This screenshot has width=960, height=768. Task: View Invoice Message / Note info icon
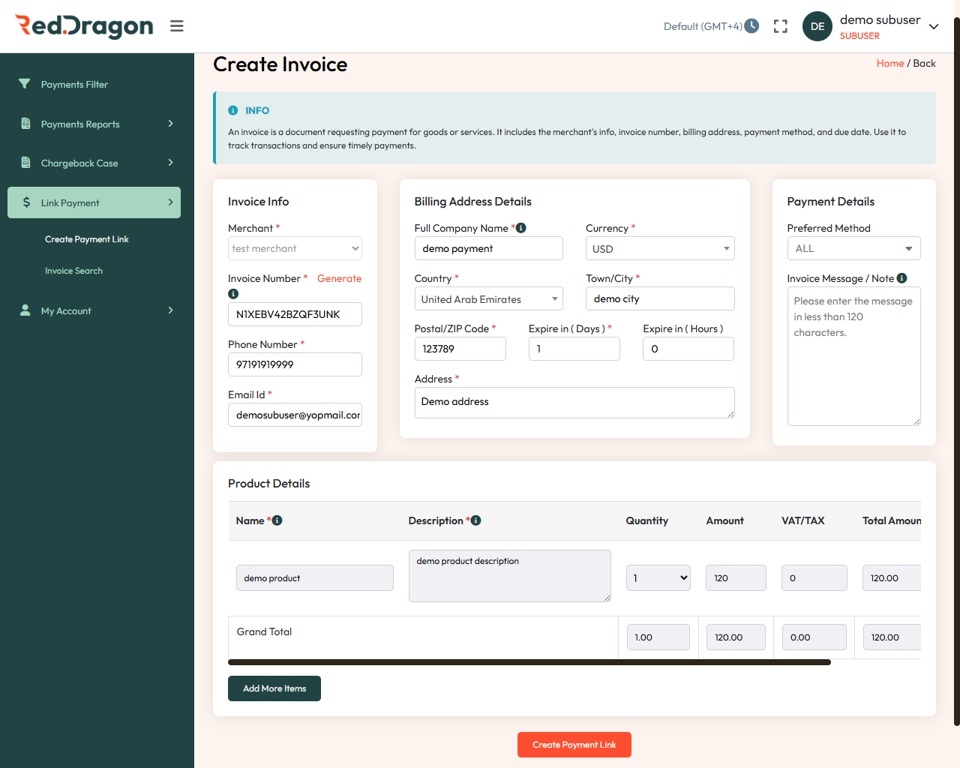point(901,277)
